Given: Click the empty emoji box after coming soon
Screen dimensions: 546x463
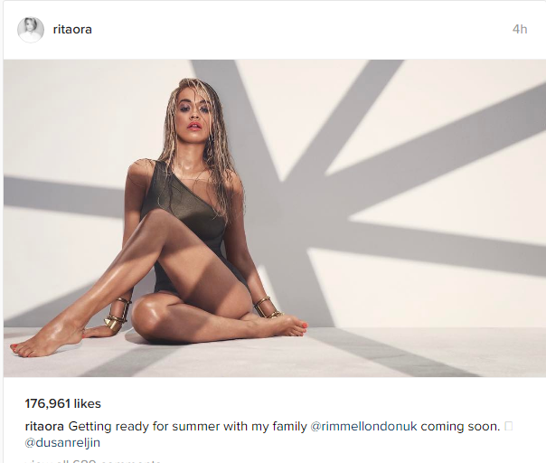Looking at the screenshot, I should [x=509, y=426].
